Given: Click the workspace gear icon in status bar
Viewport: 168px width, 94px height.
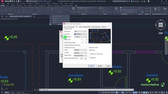Looking at the screenshot, I should tap(156, 92).
